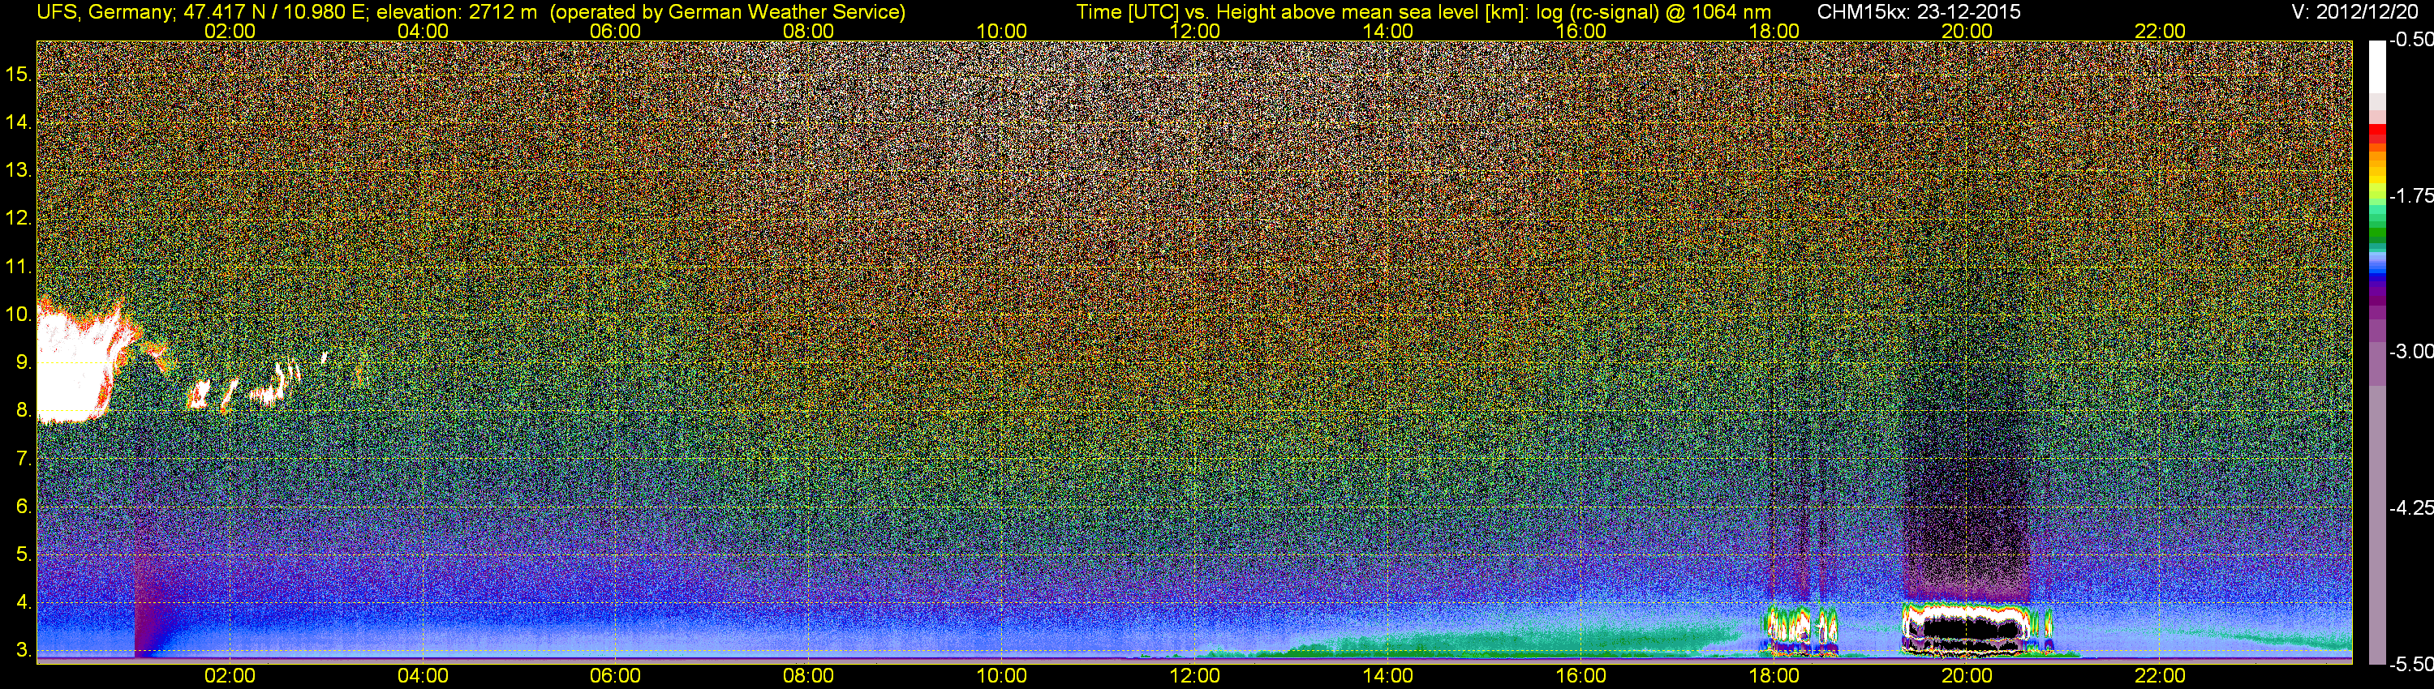2434x689 pixels.
Task: Click the height axis label '4.'
Action: coord(24,602)
